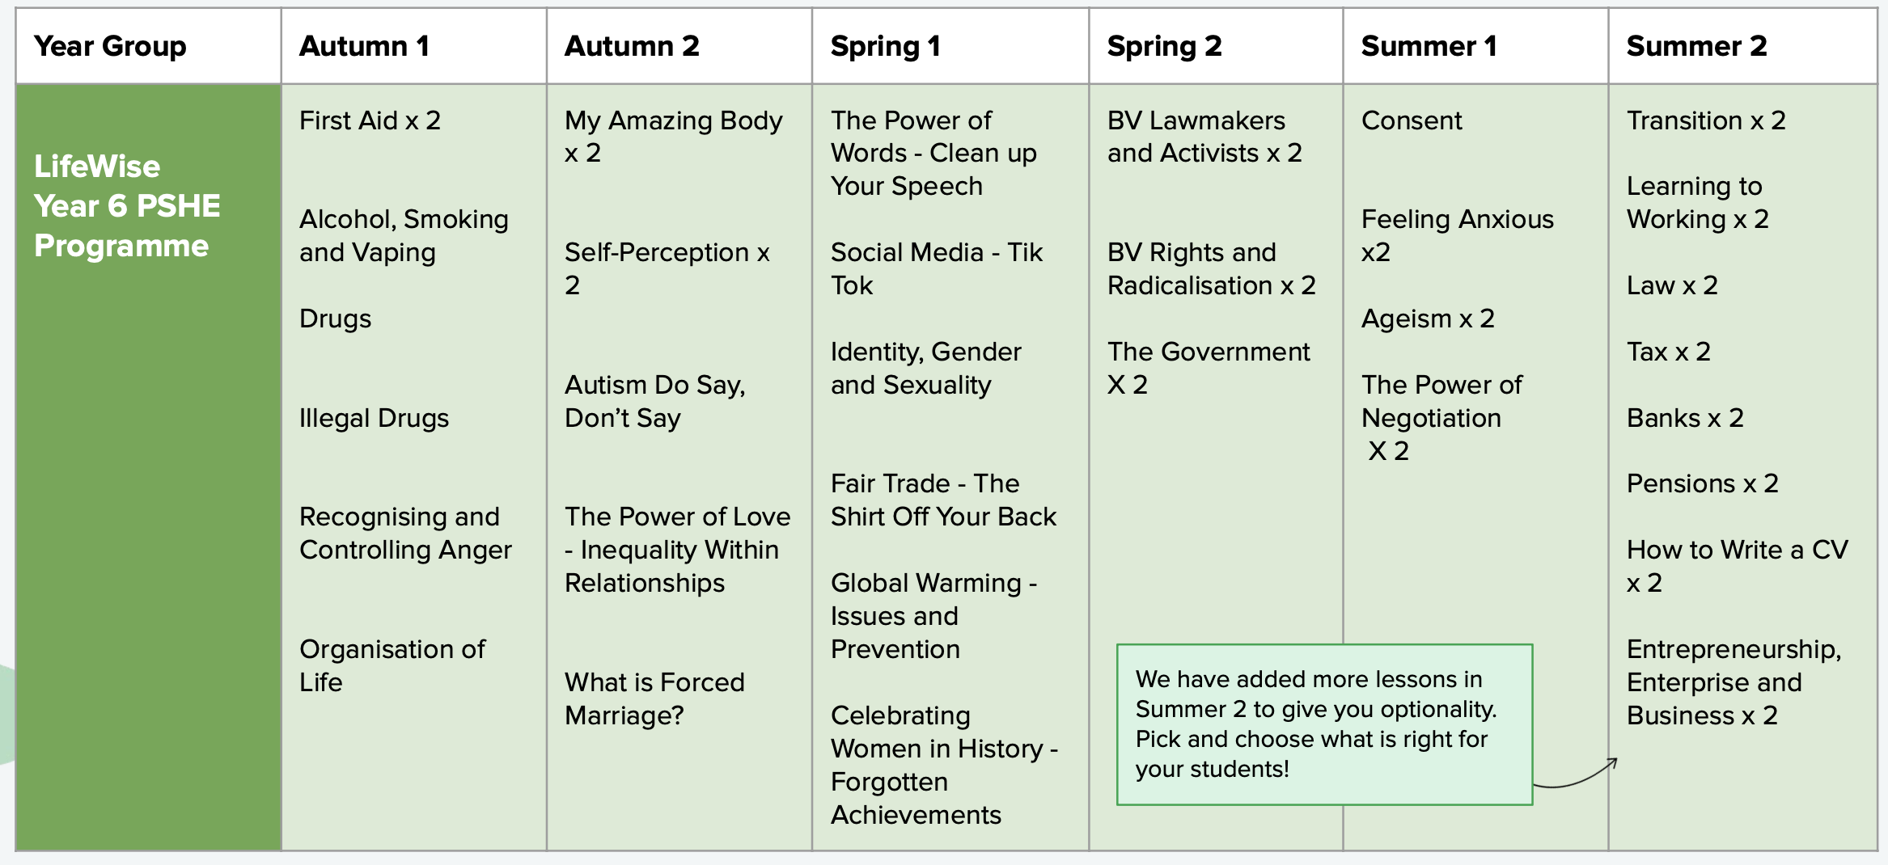The image size is (1888, 865).
Task: Select the Spring 2 column header
Action: coord(1163,46)
